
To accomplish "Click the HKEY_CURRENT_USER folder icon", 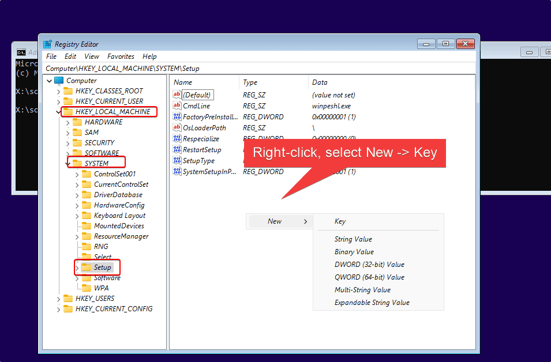I will click(x=68, y=101).
